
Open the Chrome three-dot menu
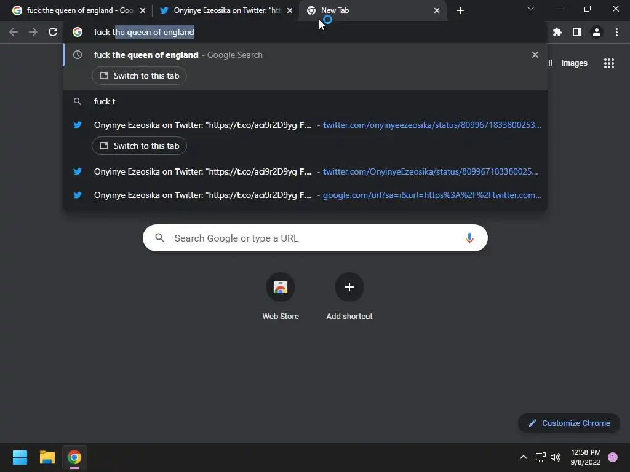616,32
